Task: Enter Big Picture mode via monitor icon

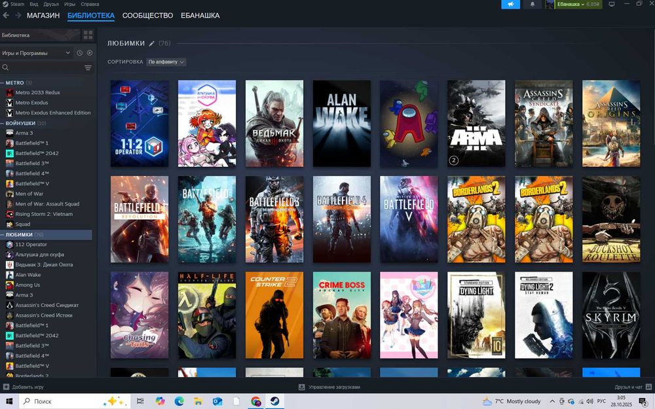Action: pyautogui.click(x=612, y=4)
